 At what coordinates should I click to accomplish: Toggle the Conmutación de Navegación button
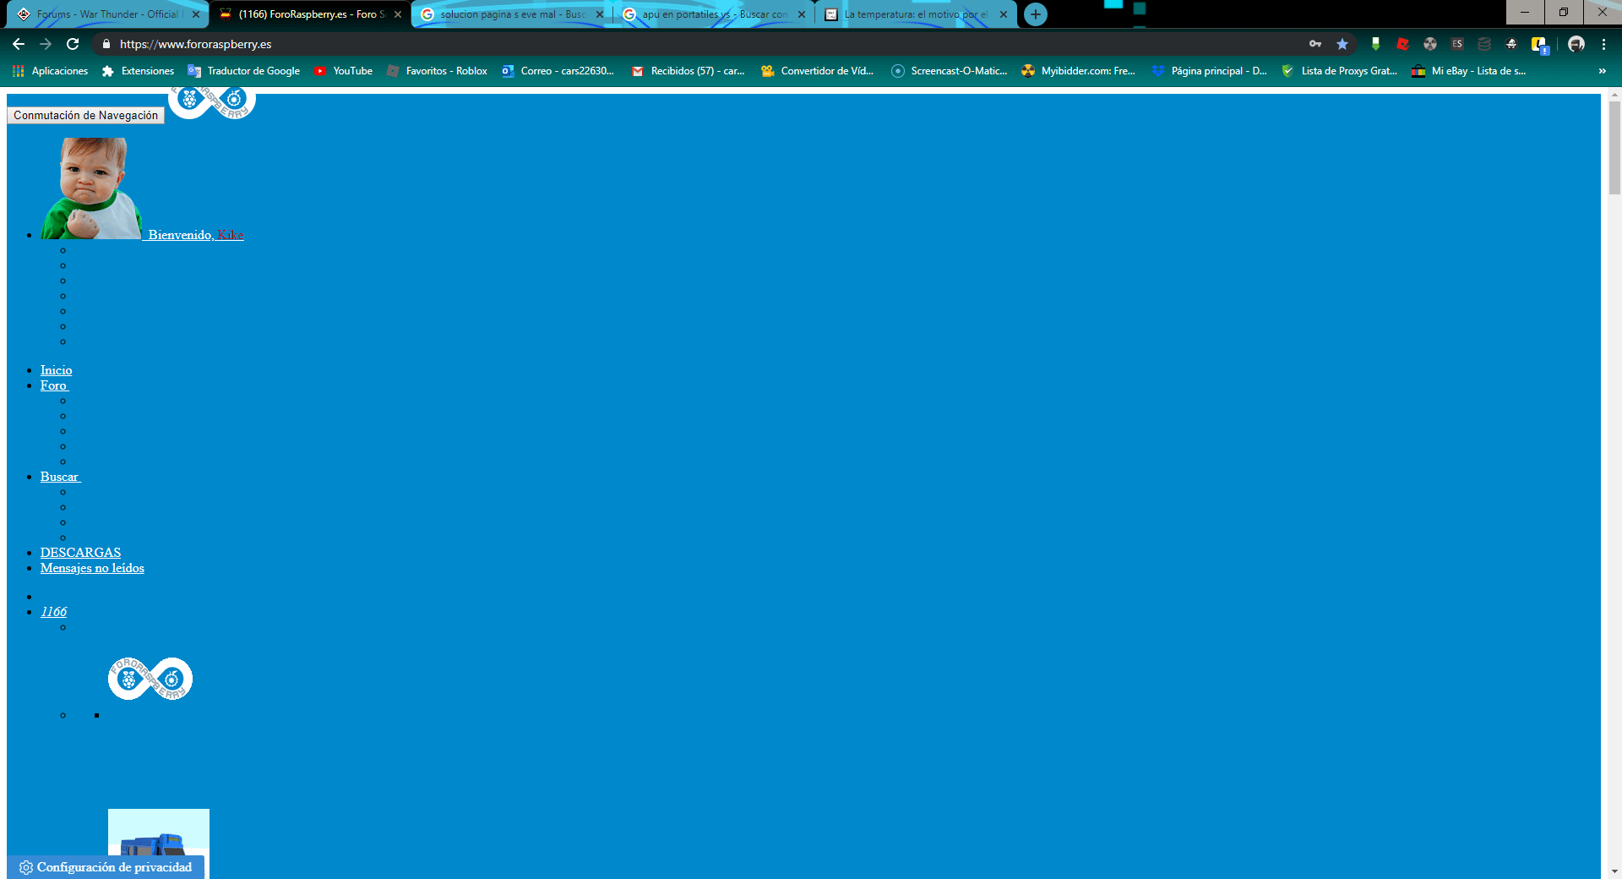[x=85, y=116]
